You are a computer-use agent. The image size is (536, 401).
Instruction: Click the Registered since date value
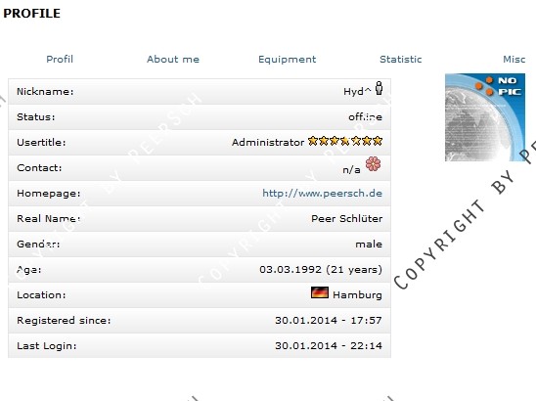click(x=329, y=321)
